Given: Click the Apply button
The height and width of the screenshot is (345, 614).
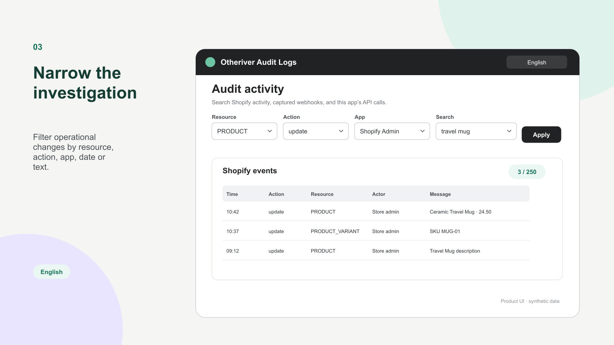Looking at the screenshot, I should click(541, 135).
